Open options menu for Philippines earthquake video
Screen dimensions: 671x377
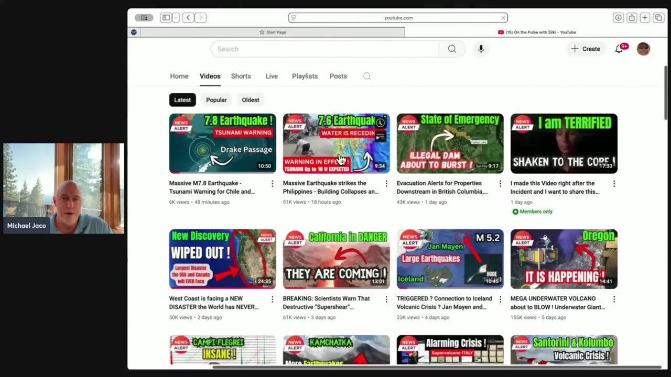(386, 183)
